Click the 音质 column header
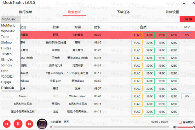This screenshot has height=130, width=195. [143, 27]
